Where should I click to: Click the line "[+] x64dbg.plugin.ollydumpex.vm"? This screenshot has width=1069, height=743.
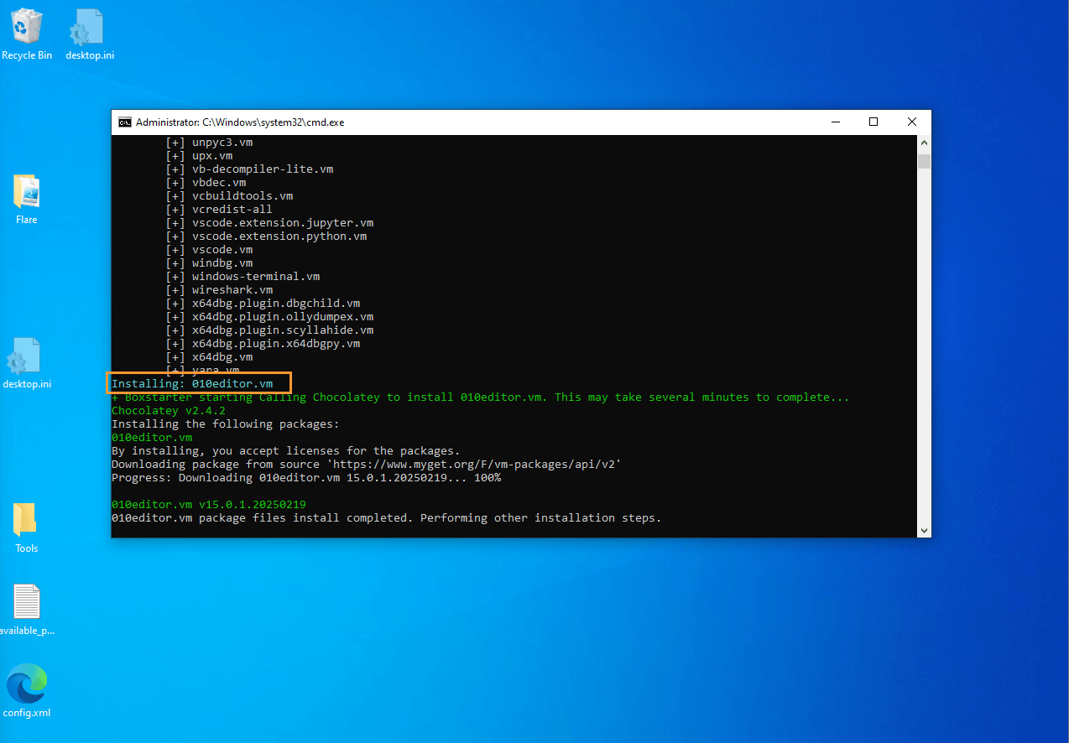click(269, 317)
